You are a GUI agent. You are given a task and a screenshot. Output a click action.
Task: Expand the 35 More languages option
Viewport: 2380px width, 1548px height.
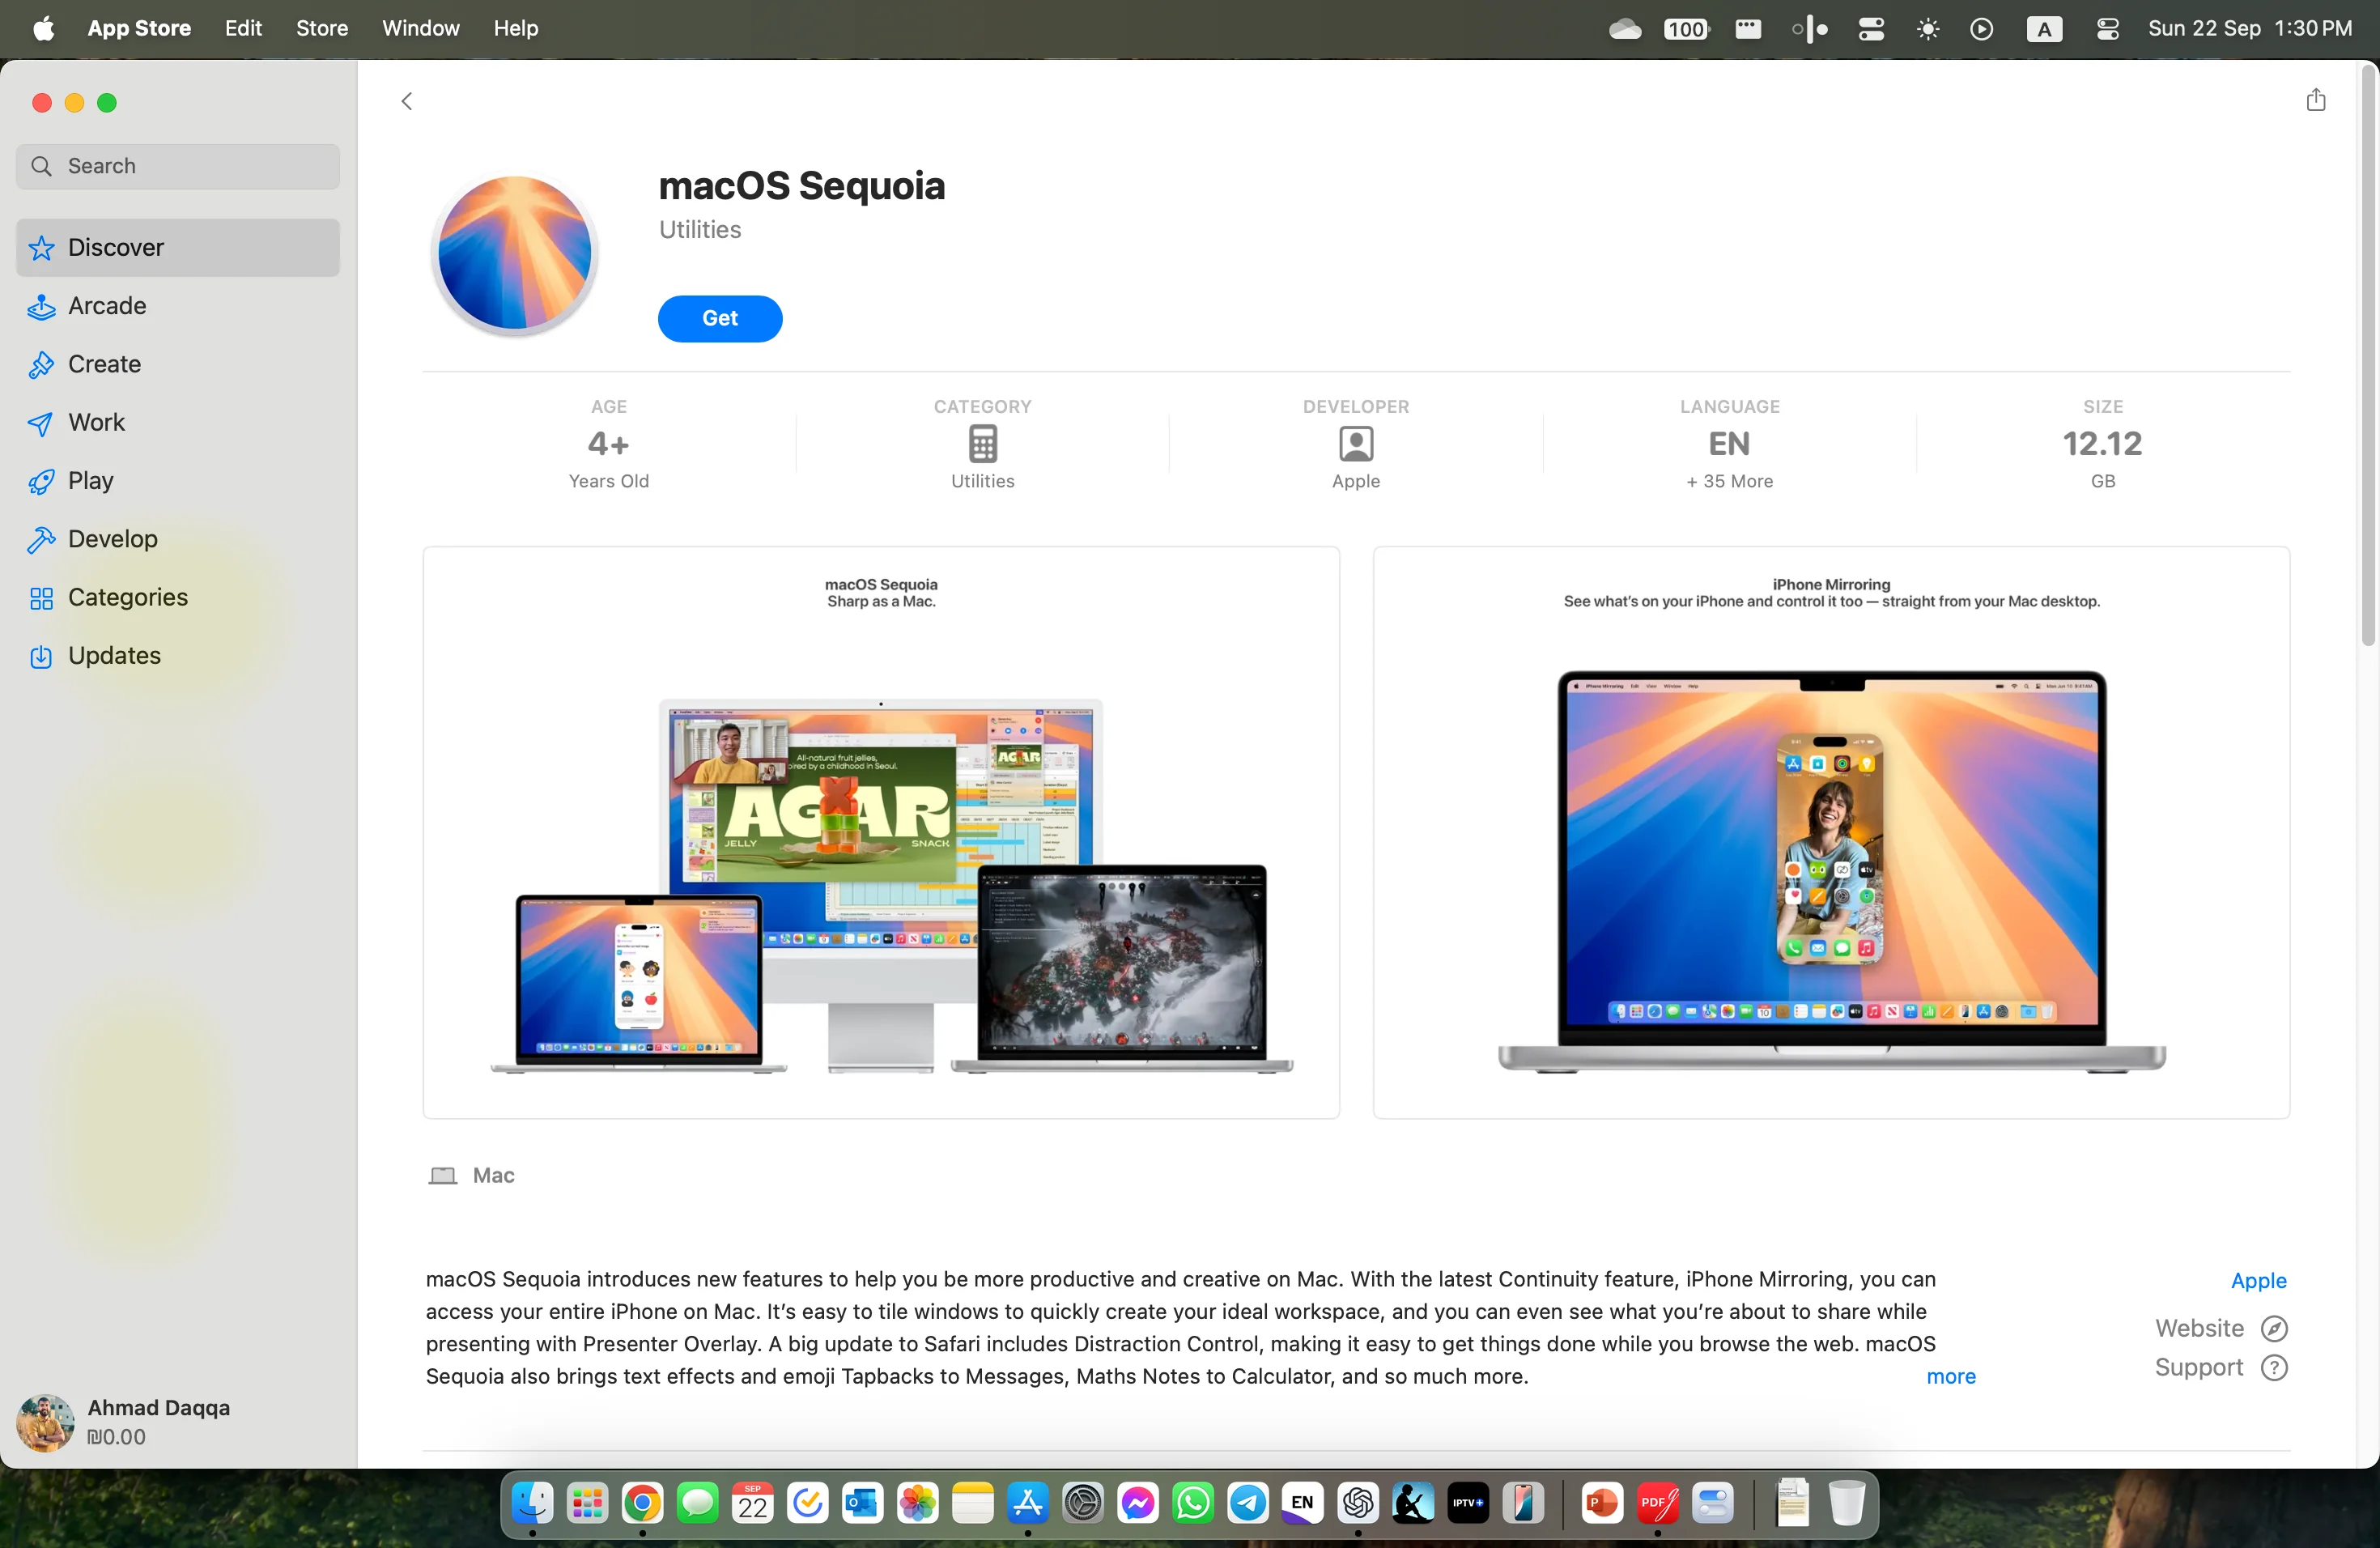pyautogui.click(x=1728, y=481)
